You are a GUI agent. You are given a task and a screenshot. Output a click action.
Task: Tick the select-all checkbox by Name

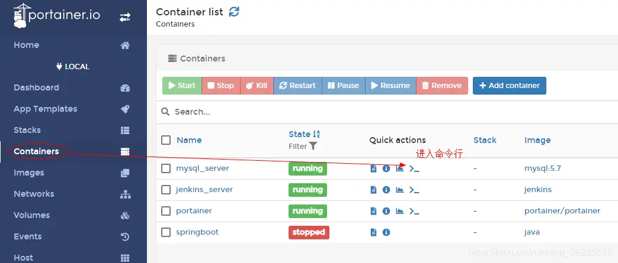[x=166, y=140]
